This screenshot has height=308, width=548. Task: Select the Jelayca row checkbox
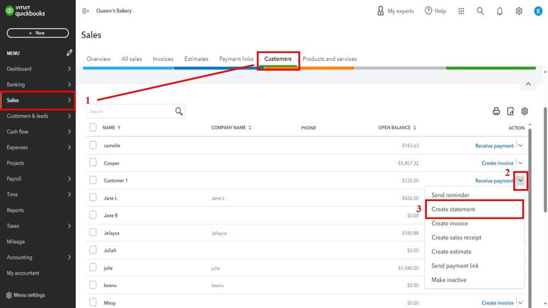click(93, 232)
